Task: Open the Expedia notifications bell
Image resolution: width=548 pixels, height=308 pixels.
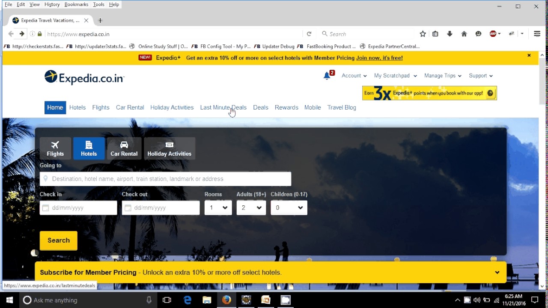Action: pyautogui.click(x=328, y=75)
